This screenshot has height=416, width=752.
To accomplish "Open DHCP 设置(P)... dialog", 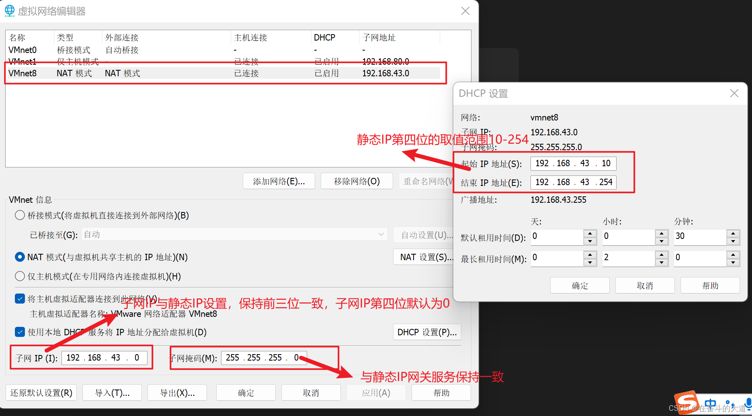I will point(427,332).
